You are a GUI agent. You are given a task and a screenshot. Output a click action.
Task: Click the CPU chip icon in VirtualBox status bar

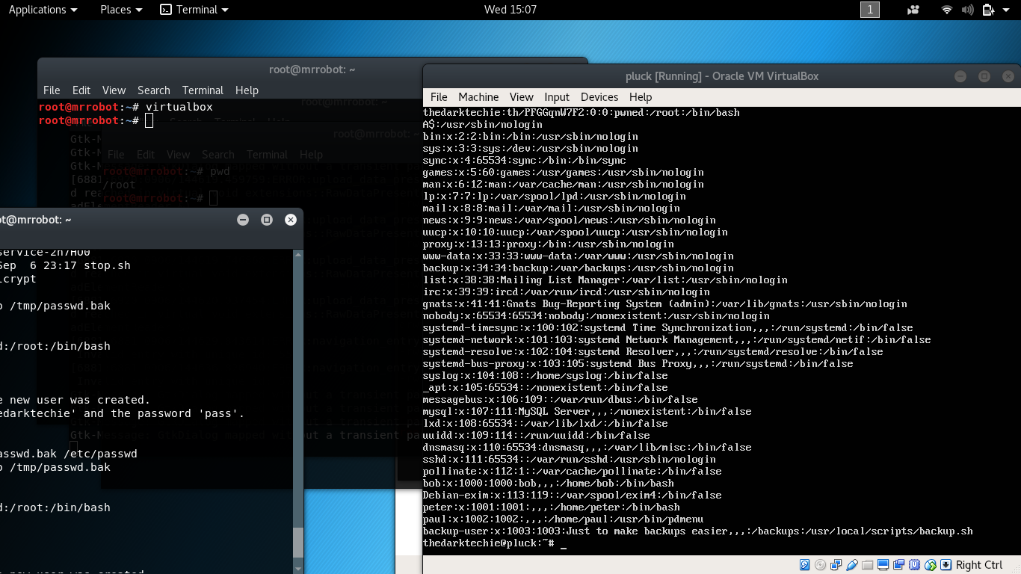914,565
